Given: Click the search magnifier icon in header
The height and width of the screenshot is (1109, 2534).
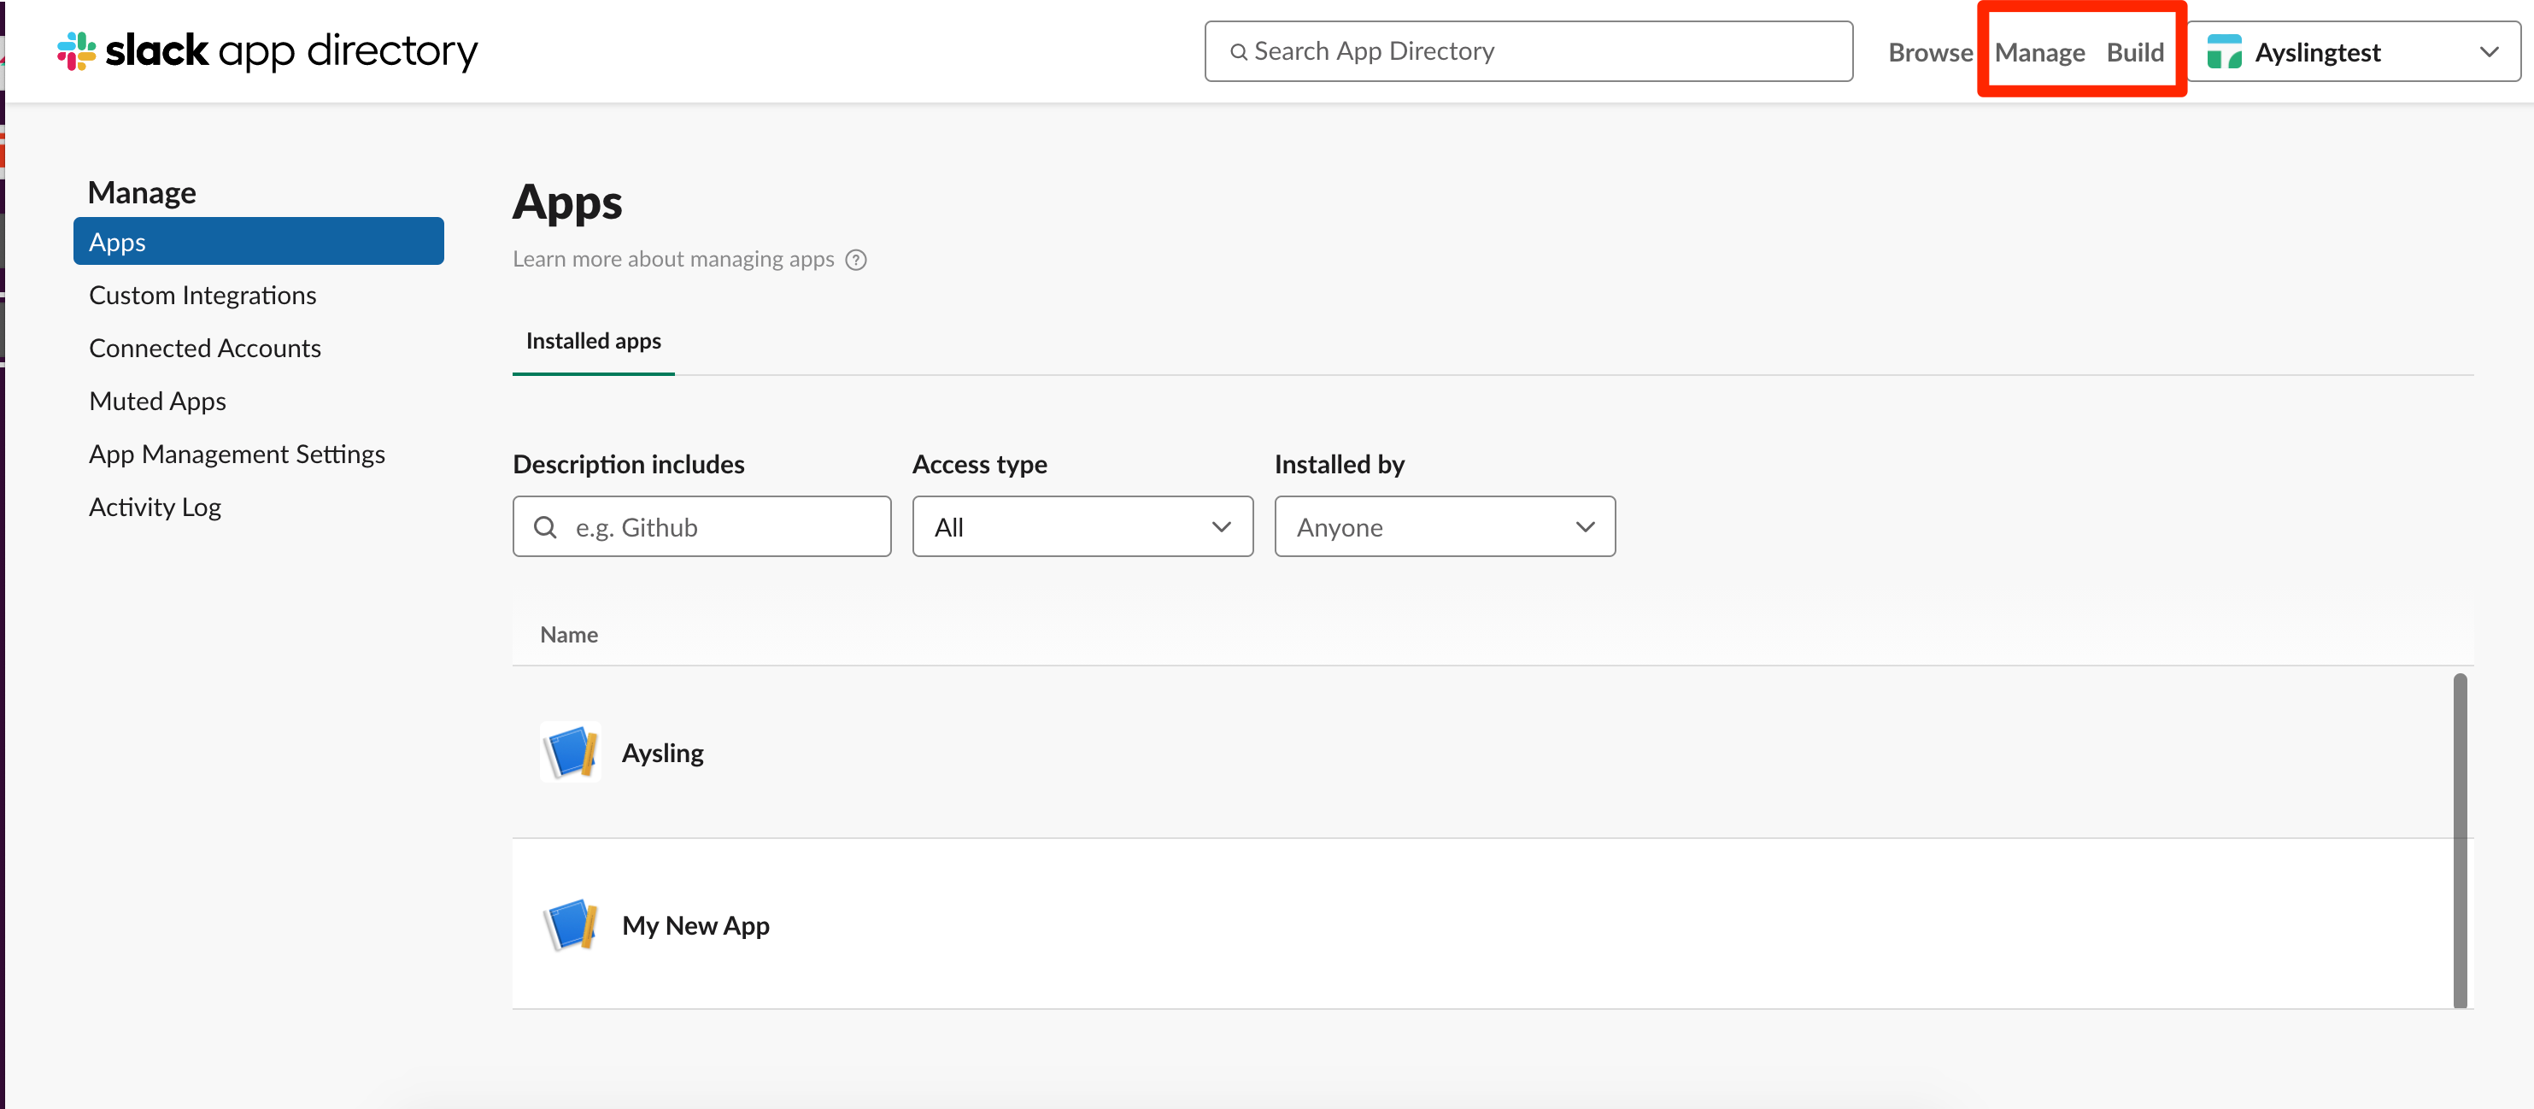Looking at the screenshot, I should [x=1239, y=52].
